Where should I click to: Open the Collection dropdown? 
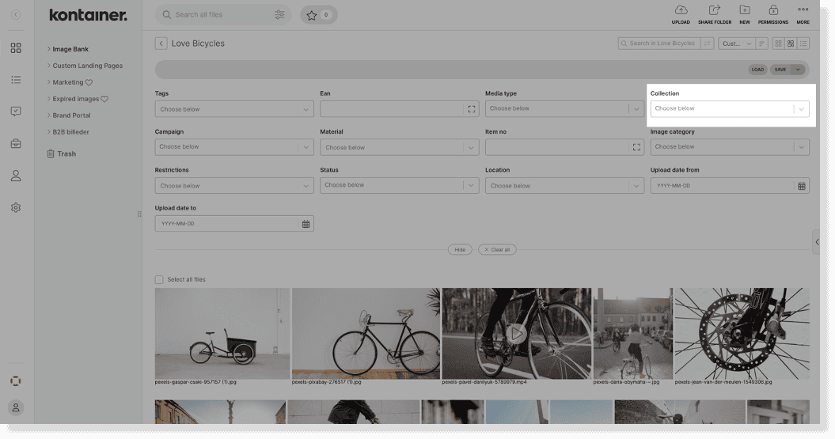(x=729, y=109)
